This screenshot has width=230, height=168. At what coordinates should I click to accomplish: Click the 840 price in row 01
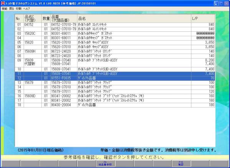point(211,25)
